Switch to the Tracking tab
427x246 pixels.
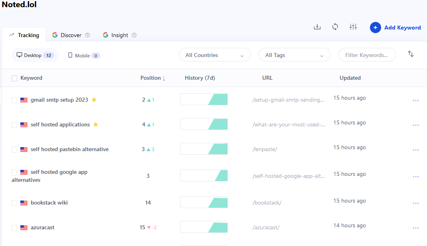24,35
